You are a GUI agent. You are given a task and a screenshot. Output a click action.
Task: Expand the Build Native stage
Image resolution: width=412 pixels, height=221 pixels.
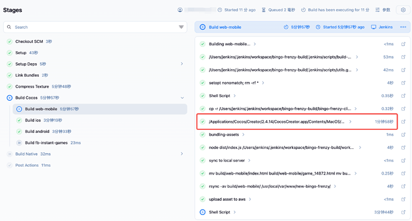(182, 154)
